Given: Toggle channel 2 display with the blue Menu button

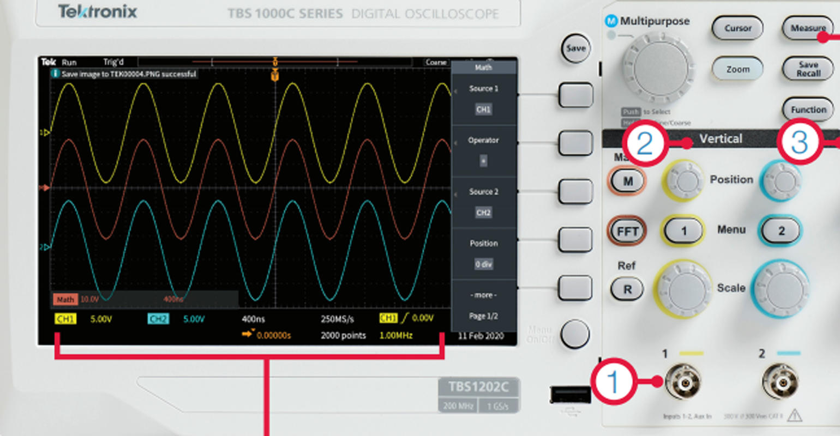Looking at the screenshot, I should tap(780, 230).
